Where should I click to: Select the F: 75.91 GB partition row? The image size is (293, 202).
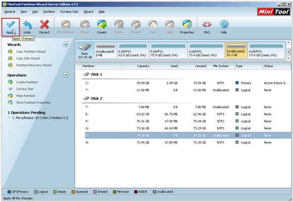coord(188,121)
